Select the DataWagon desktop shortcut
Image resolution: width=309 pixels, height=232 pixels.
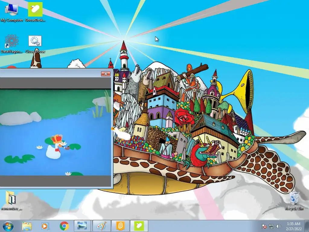tap(11, 44)
